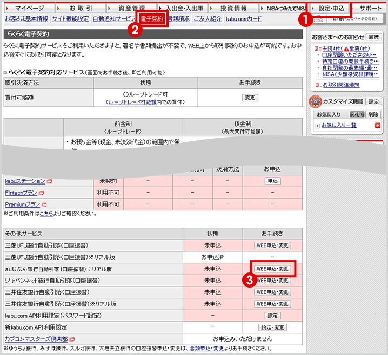Click the red plus icon in favorites panel
Screen dimensions: 388x355
pos(377,125)
